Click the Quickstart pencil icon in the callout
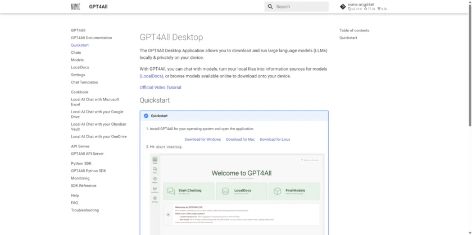 [146, 116]
